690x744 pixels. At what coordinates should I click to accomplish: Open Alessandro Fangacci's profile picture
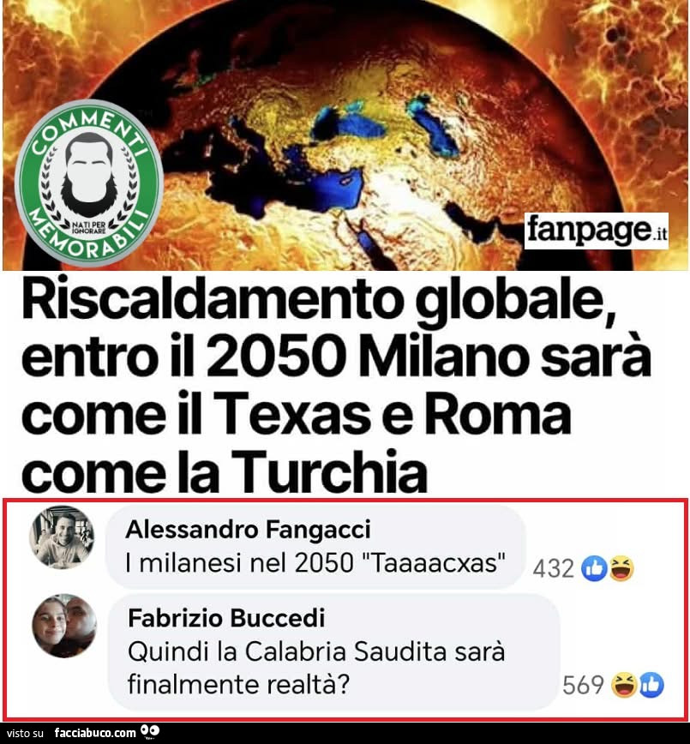coord(62,537)
